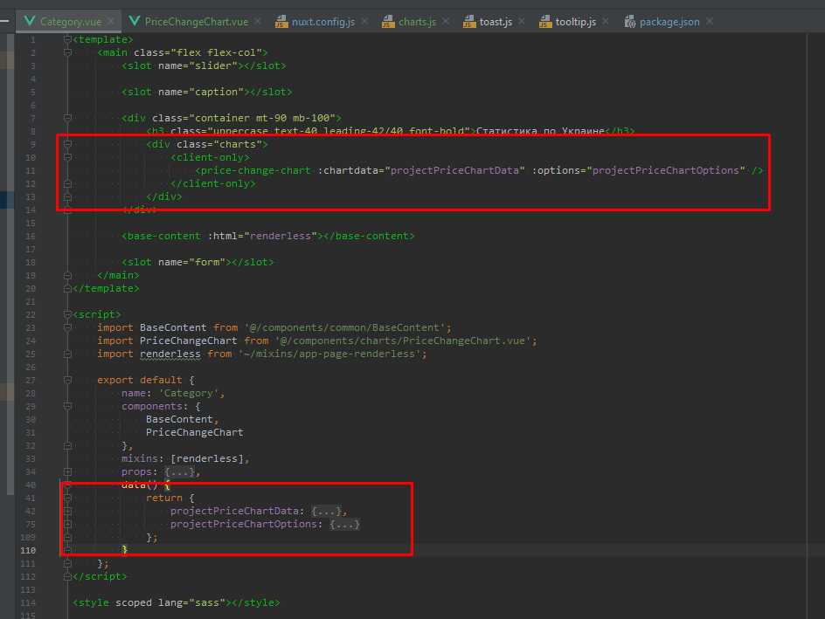Click the projectPriceChartOptions attribute value
The width and height of the screenshot is (825, 619).
(666, 170)
